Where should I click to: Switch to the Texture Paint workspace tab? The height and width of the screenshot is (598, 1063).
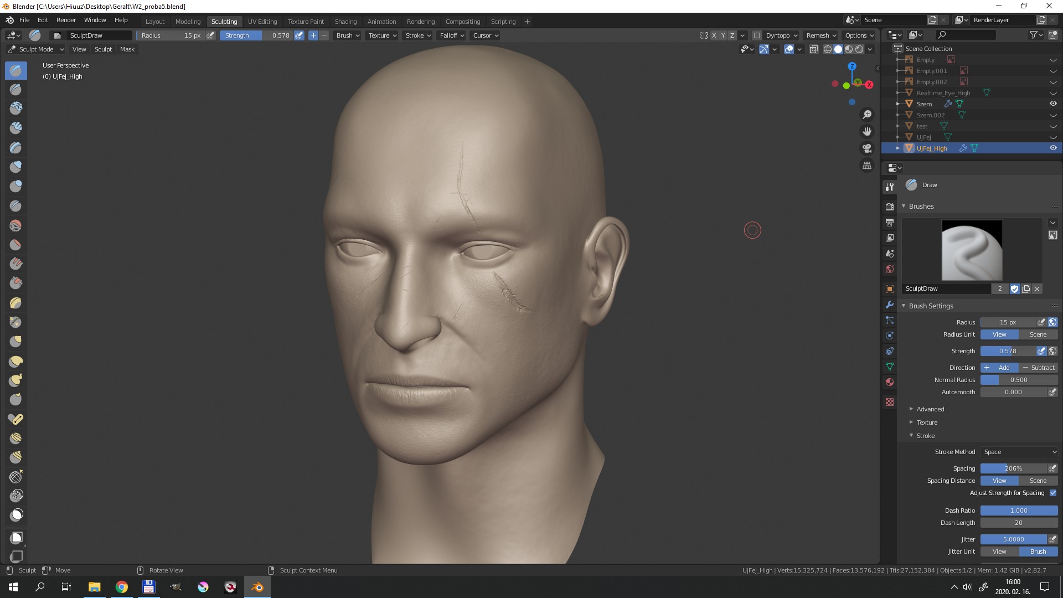(x=306, y=22)
